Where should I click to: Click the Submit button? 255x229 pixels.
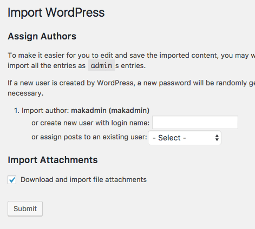pyautogui.click(x=25, y=208)
